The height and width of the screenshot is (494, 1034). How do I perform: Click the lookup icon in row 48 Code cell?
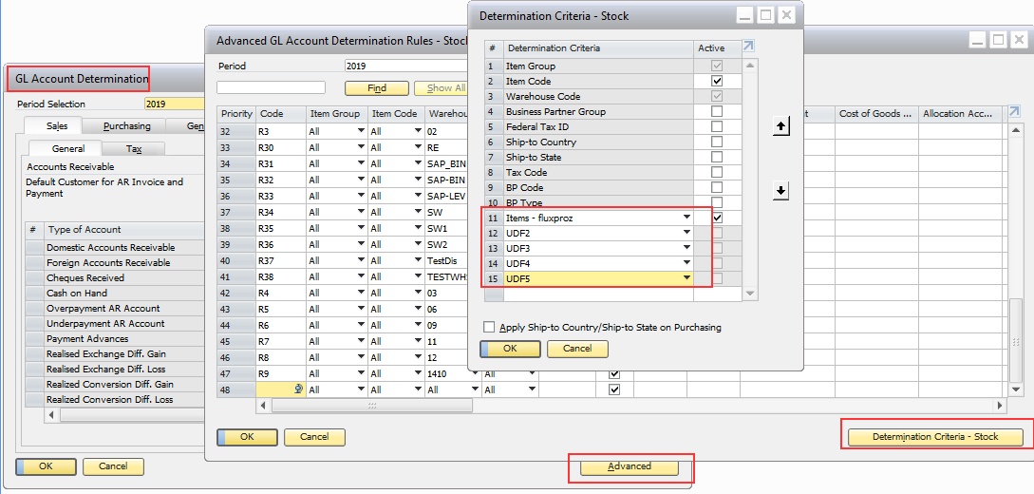coord(299,389)
